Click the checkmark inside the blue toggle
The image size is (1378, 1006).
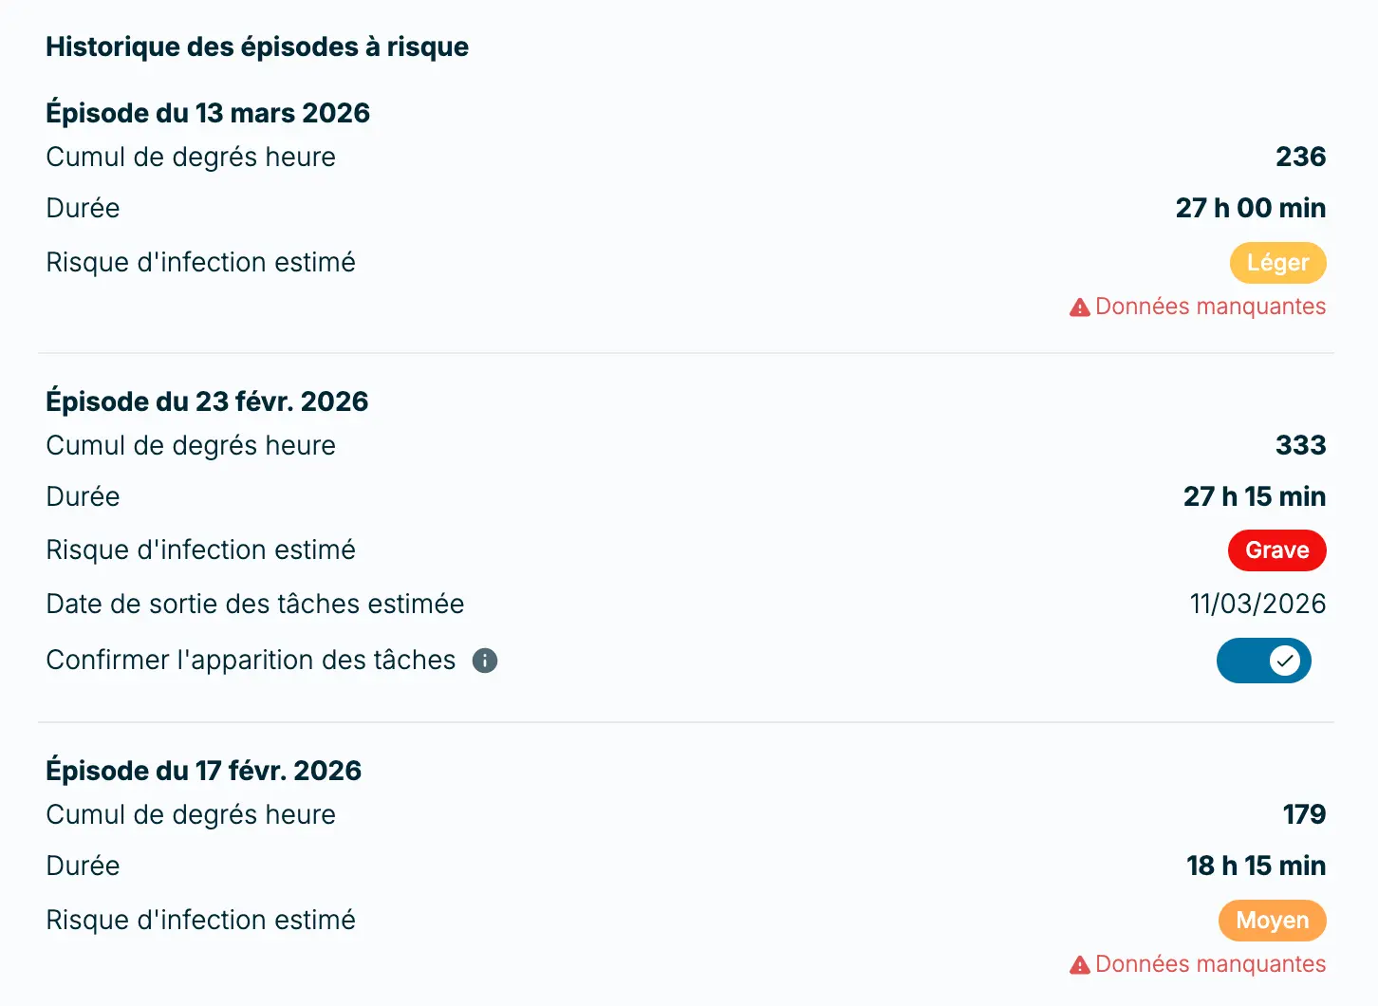tap(1283, 661)
